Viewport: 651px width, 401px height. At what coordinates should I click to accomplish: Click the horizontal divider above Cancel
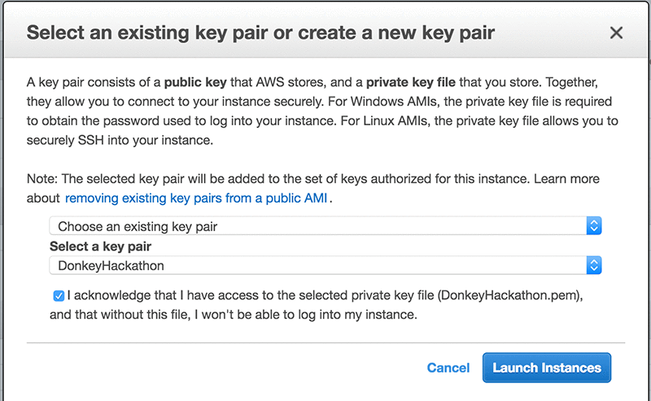click(325, 343)
